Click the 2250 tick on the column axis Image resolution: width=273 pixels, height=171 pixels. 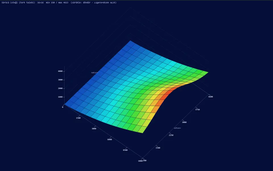click(x=171, y=135)
